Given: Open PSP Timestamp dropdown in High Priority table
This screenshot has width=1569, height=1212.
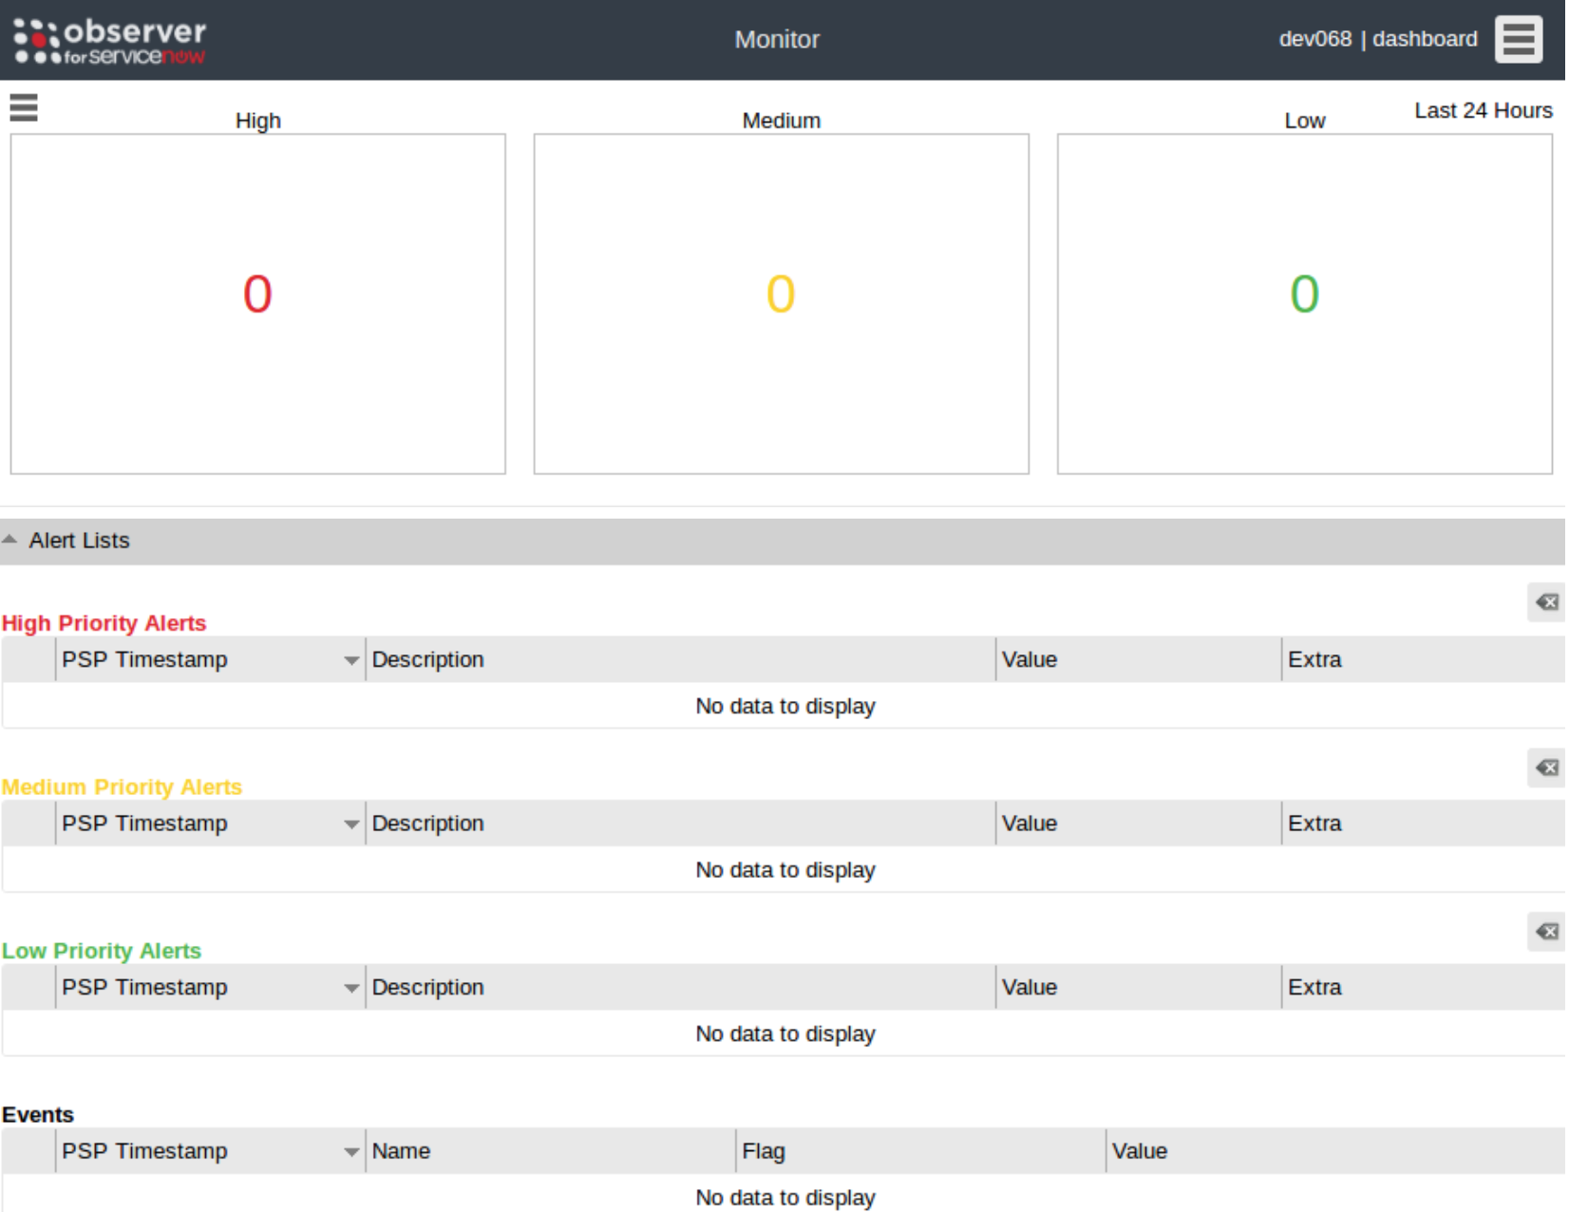Looking at the screenshot, I should 350,660.
